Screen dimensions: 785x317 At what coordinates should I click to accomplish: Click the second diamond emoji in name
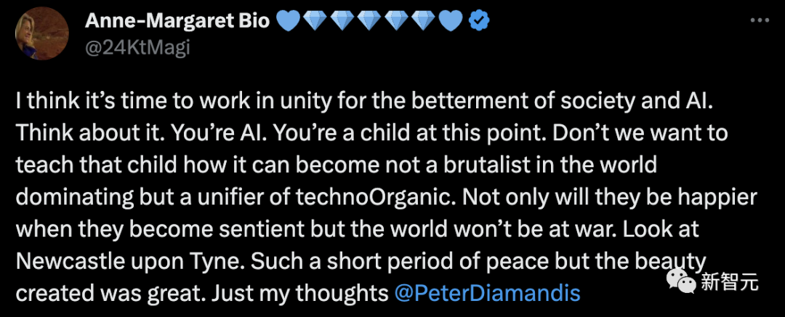point(342,22)
